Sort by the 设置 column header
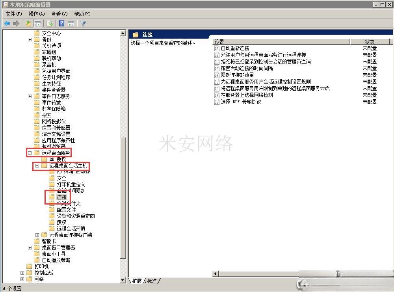 281,42
